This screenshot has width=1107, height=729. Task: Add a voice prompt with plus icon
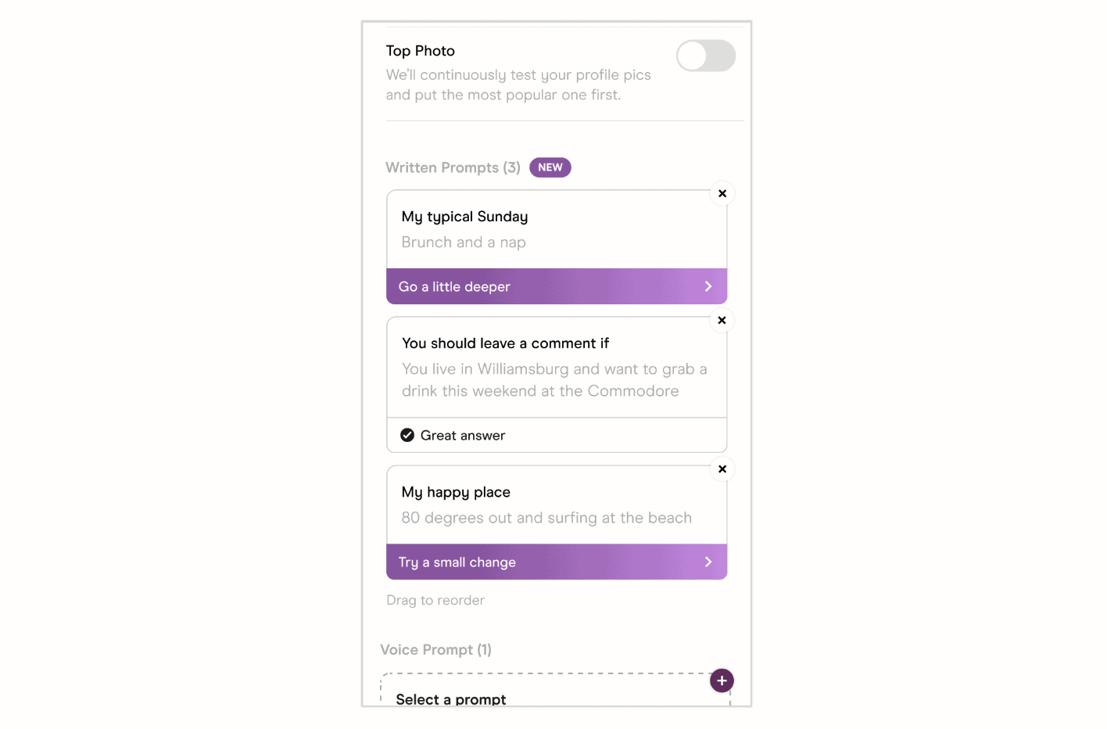722,681
